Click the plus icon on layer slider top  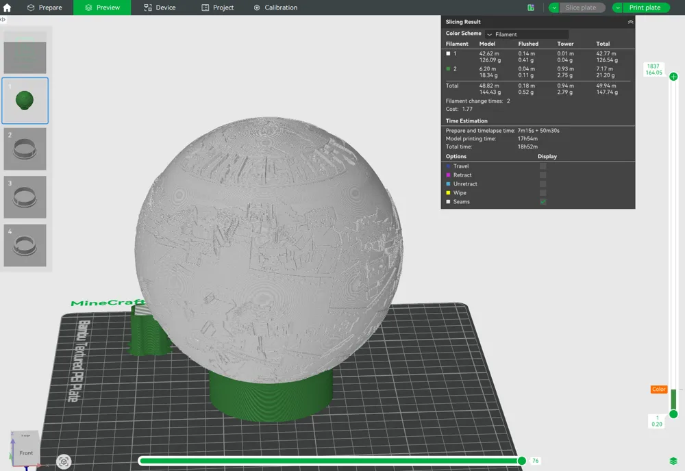coord(673,77)
